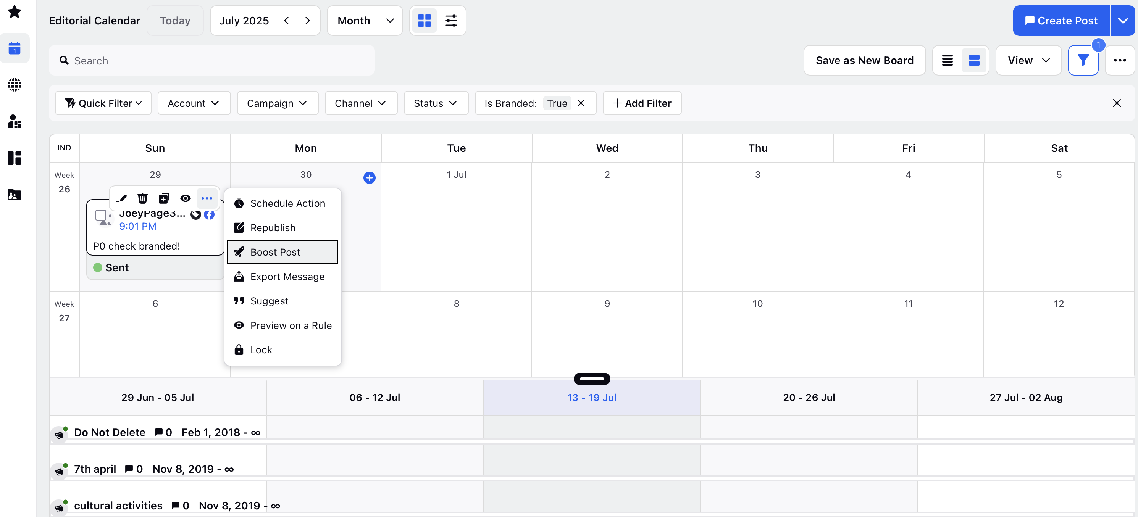The image size is (1138, 517).
Task: Remove the Is Branded filter
Action: tap(581, 103)
